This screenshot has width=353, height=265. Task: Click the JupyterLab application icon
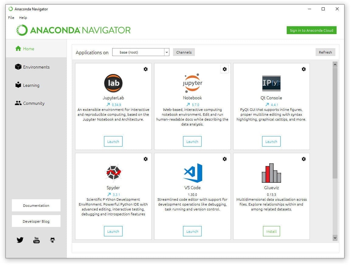click(x=113, y=83)
